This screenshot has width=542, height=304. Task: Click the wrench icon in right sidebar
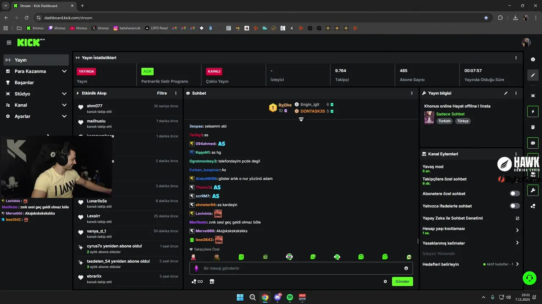(533, 190)
